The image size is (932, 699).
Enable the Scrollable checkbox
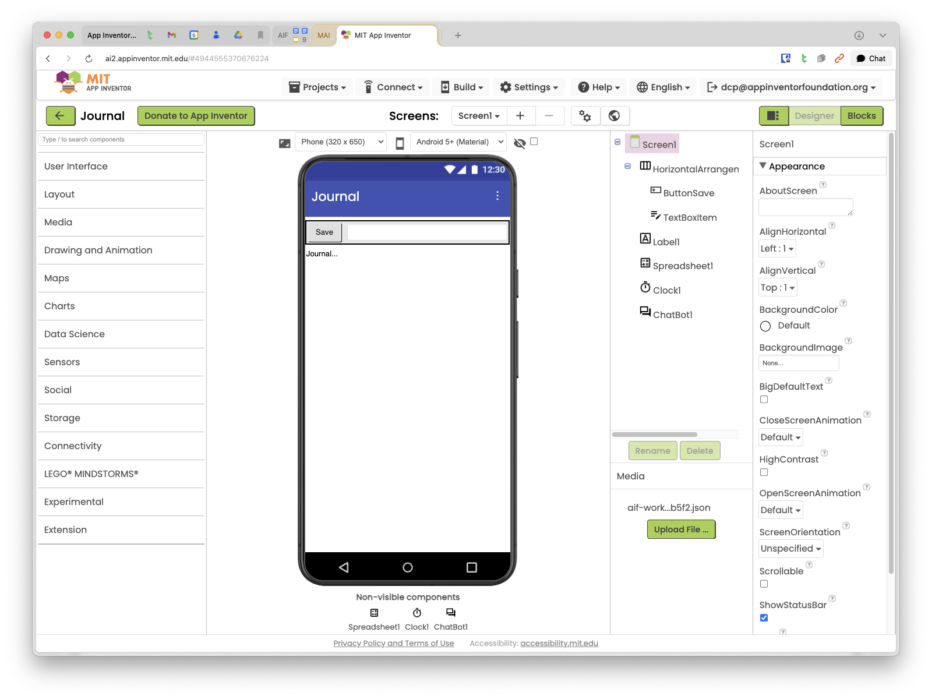point(764,584)
